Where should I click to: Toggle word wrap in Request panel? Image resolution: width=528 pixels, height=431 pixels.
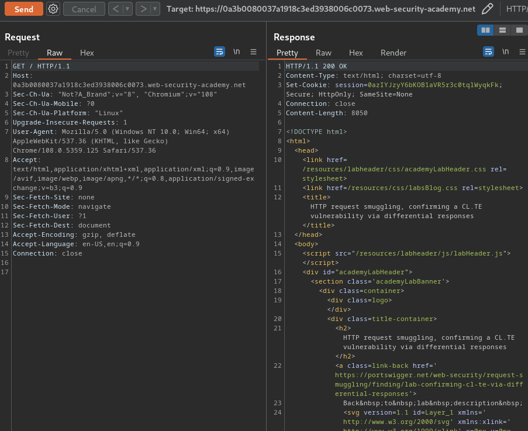(x=219, y=51)
